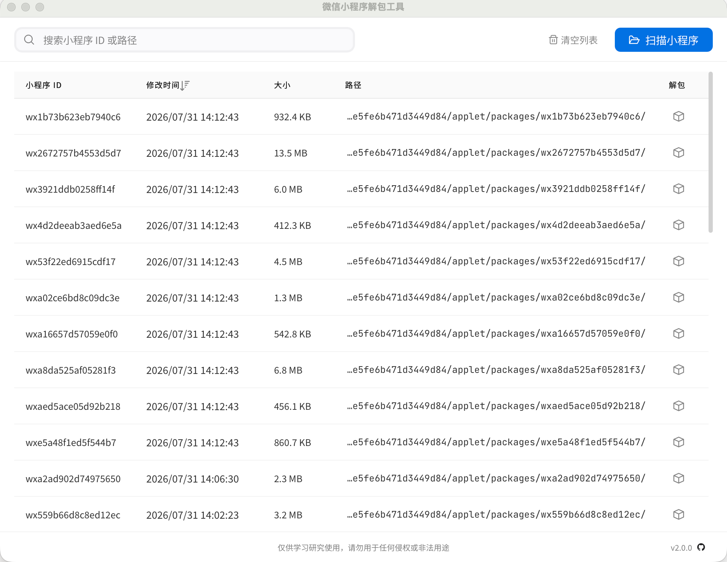The image size is (727, 562).
Task: Click path ending in wxa8da525af05281f3/
Action: tap(496, 370)
